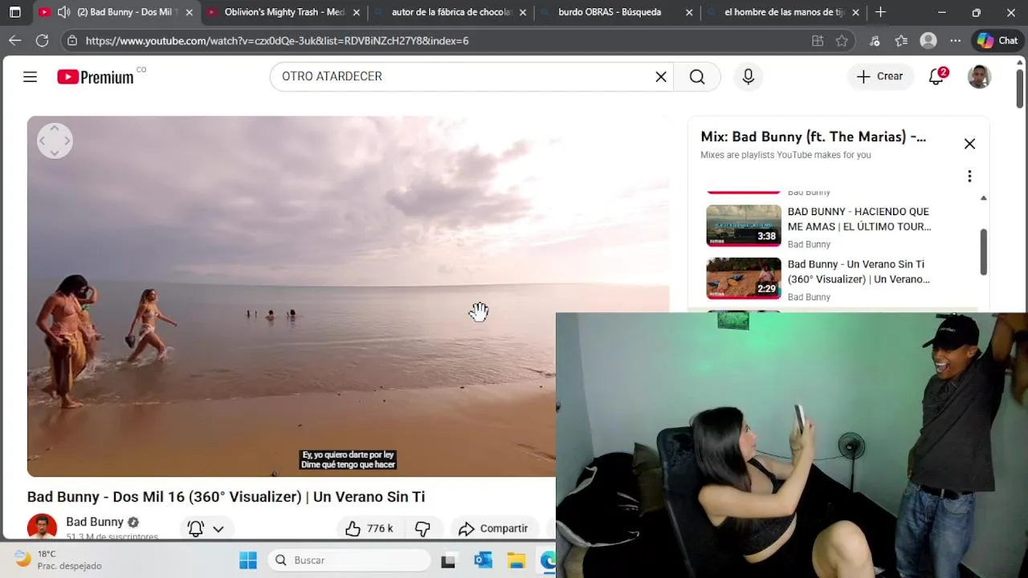
Task: Toggle the channel notification bell setting
Action: [x=195, y=528]
